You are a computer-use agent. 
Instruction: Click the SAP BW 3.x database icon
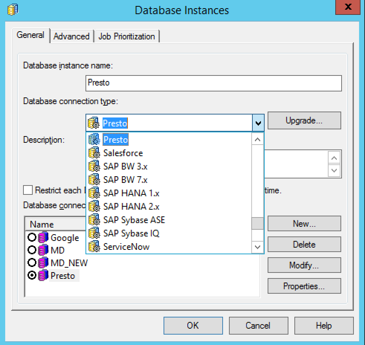coord(94,167)
